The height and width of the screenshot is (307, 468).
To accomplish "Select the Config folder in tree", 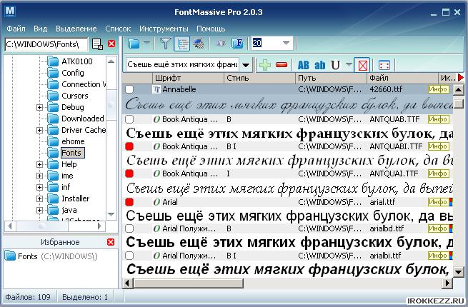I will pyautogui.click(x=73, y=73).
